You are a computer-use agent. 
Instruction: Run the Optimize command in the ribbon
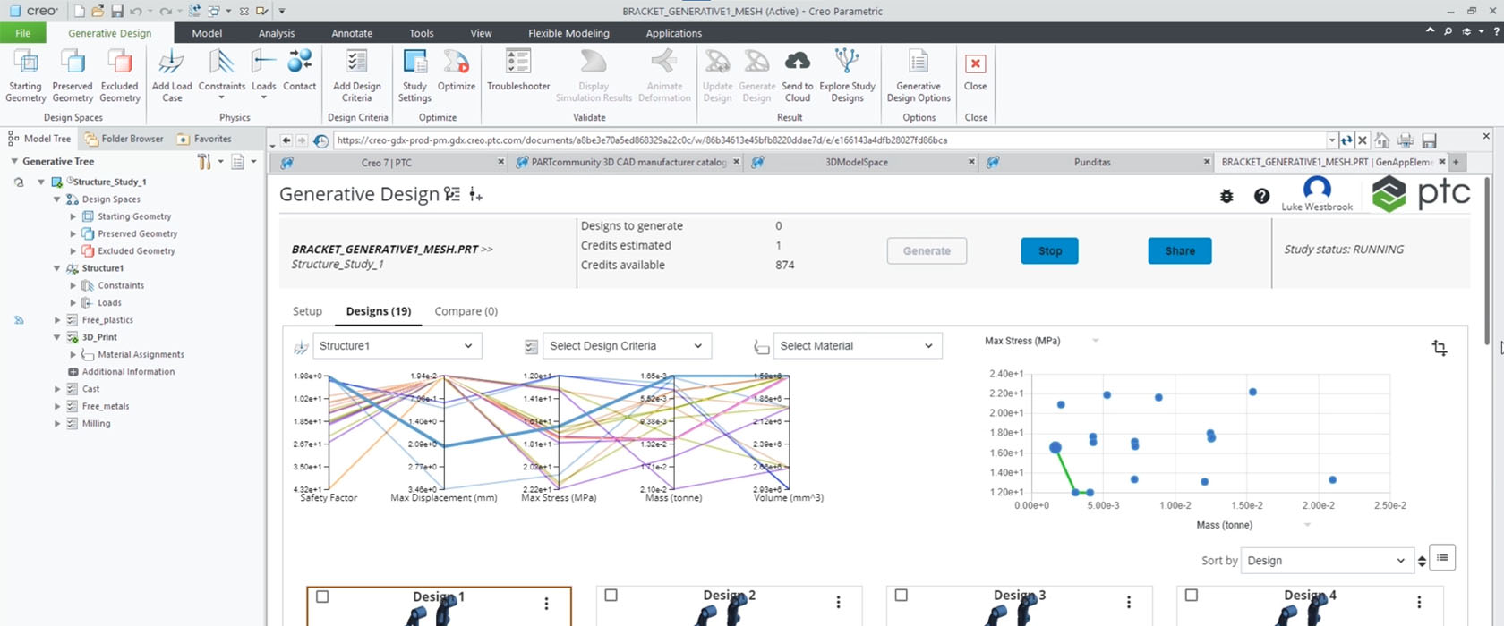457,71
